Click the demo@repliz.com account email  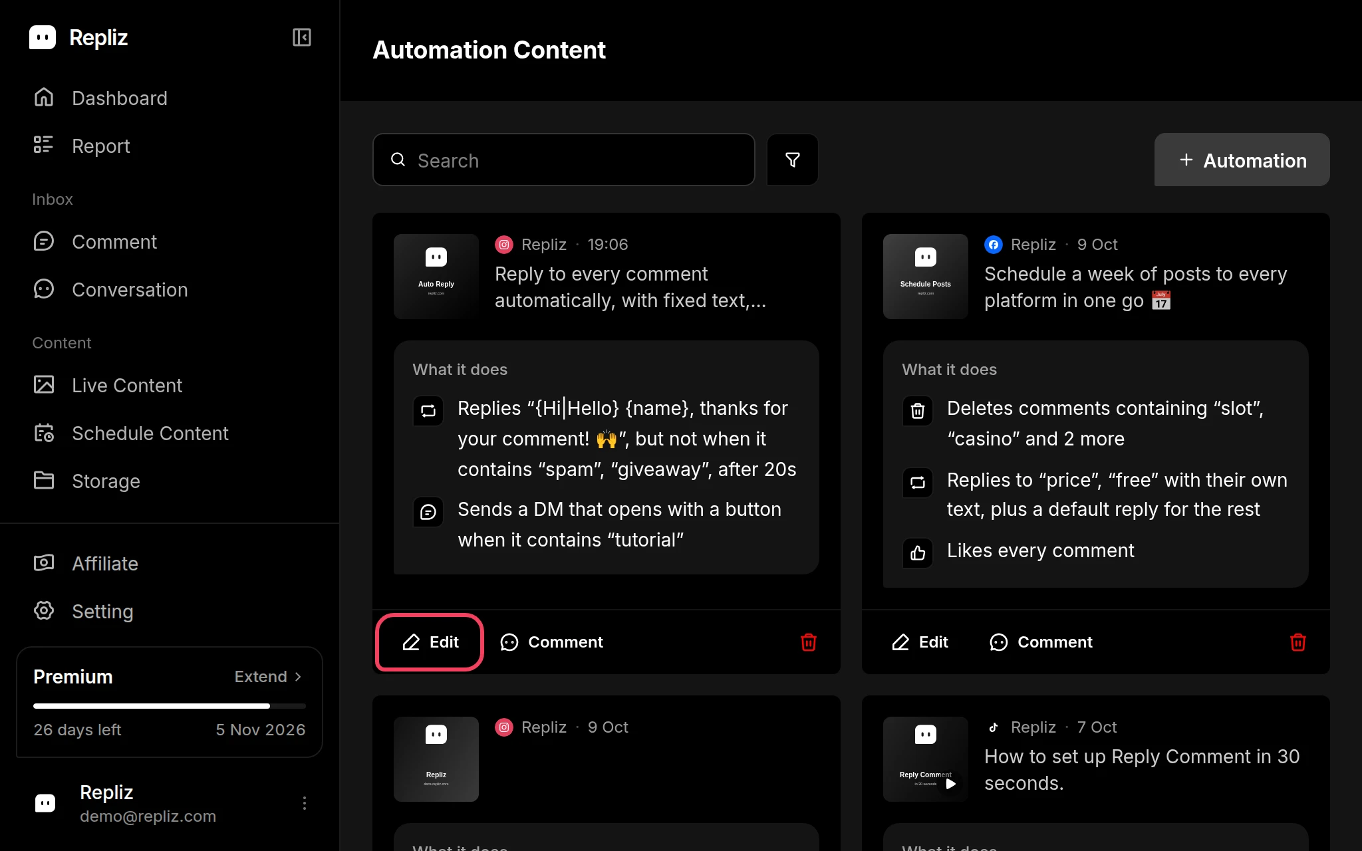tap(148, 816)
